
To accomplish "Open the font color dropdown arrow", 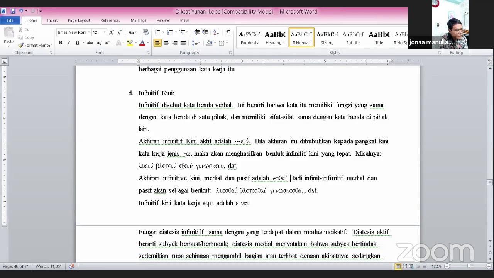I will tap(148, 43).
